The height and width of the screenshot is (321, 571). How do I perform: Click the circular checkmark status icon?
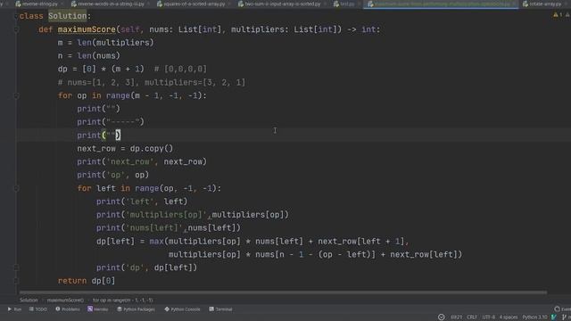pyautogui.click(x=441, y=317)
